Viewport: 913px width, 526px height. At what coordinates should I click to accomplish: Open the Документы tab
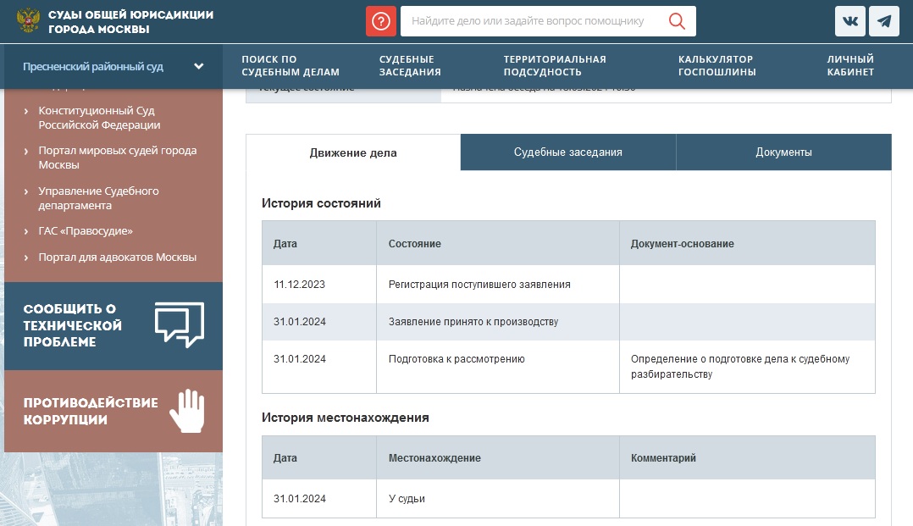click(x=783, y=152)
